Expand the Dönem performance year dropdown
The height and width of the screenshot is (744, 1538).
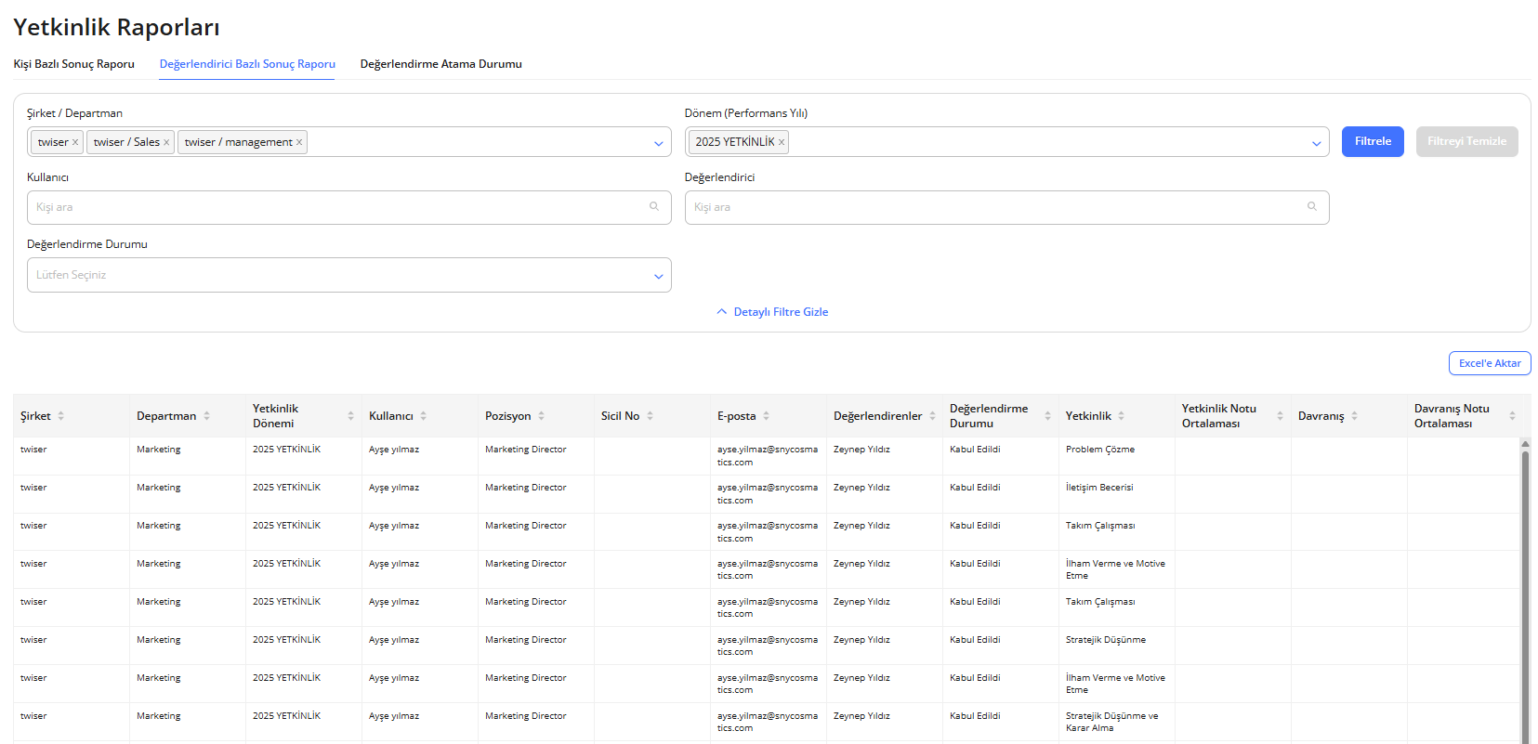coord(1316,143)
